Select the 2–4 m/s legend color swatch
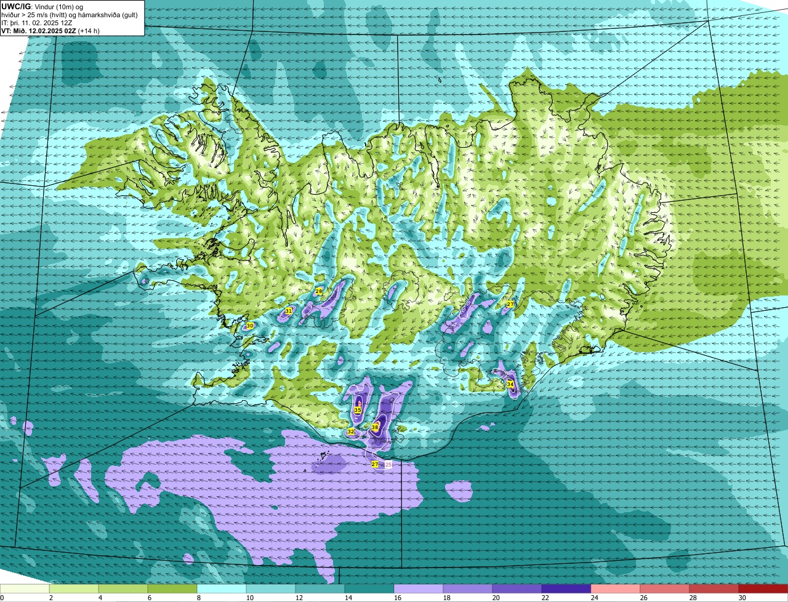The height and width of the screenshot is (602, 788). tap(74, 588)
